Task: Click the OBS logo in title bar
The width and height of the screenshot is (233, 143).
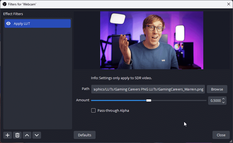Action: point(4,4)
